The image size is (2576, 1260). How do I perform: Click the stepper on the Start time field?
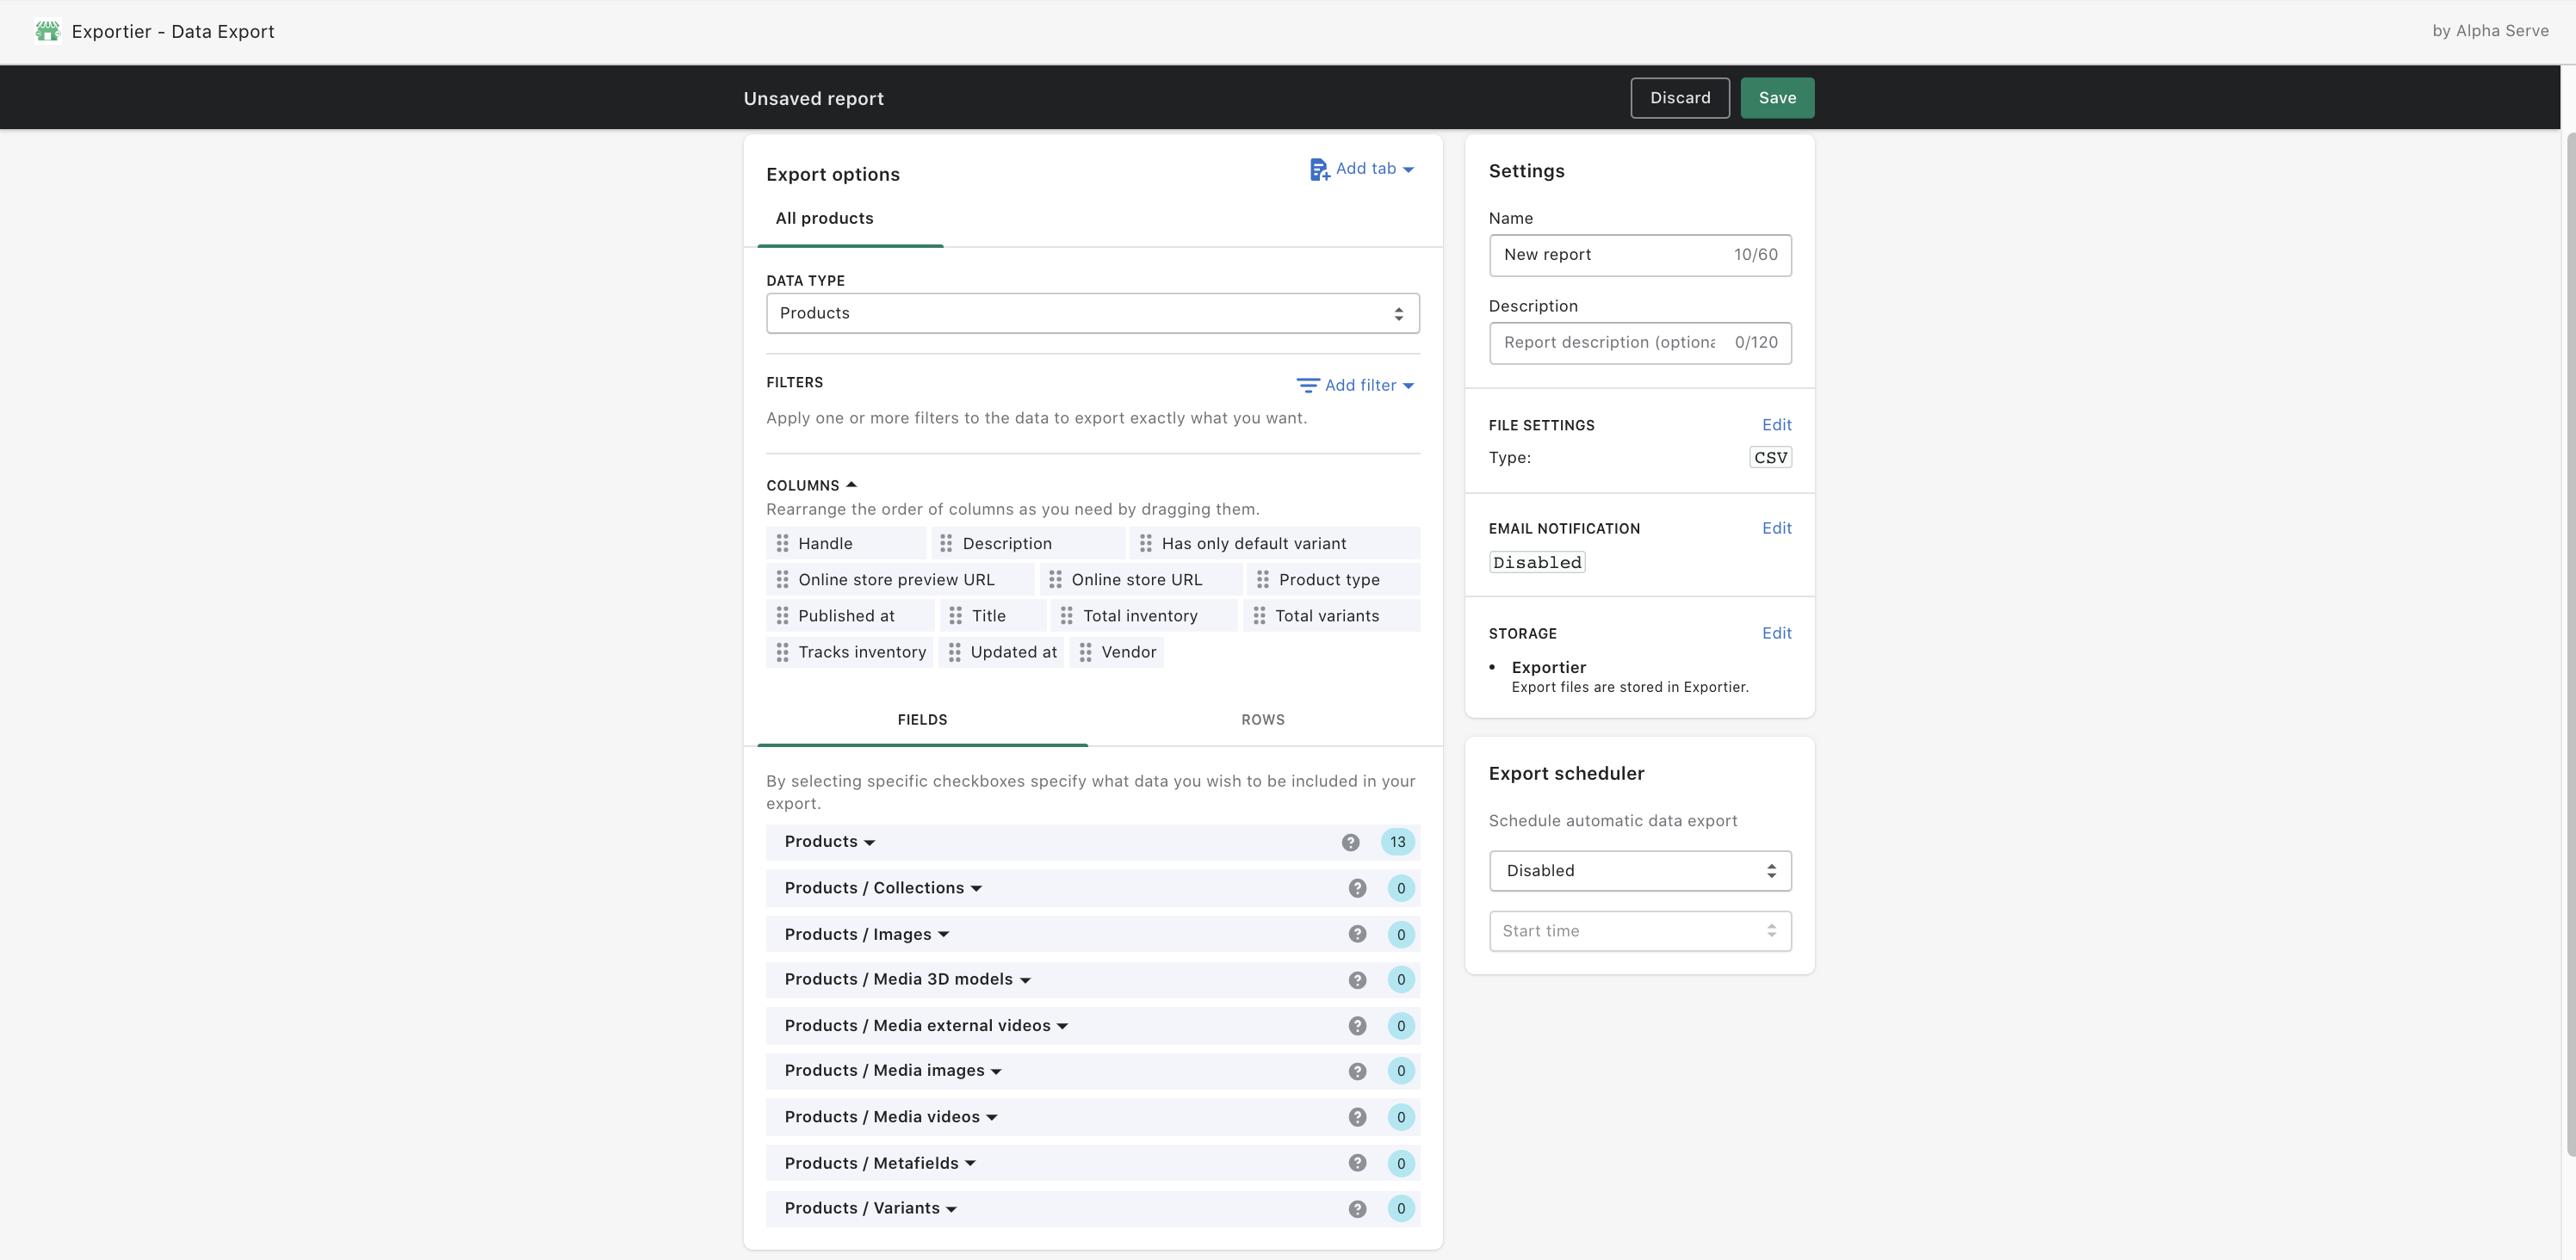point(1773,930)
